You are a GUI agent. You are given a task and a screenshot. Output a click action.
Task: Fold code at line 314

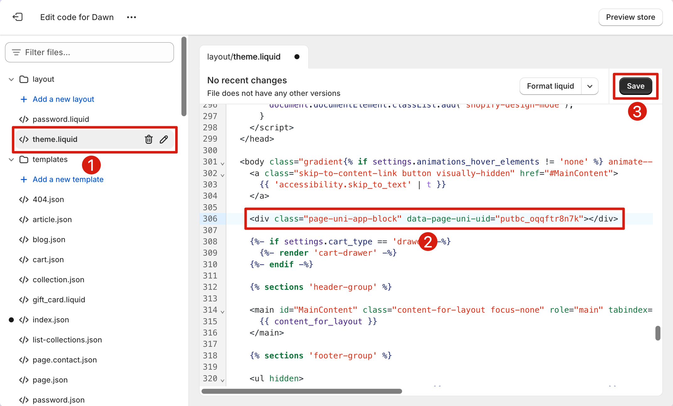[x=223, y=312]
